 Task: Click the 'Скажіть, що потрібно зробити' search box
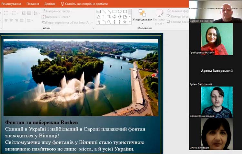(x=83, y=4)
